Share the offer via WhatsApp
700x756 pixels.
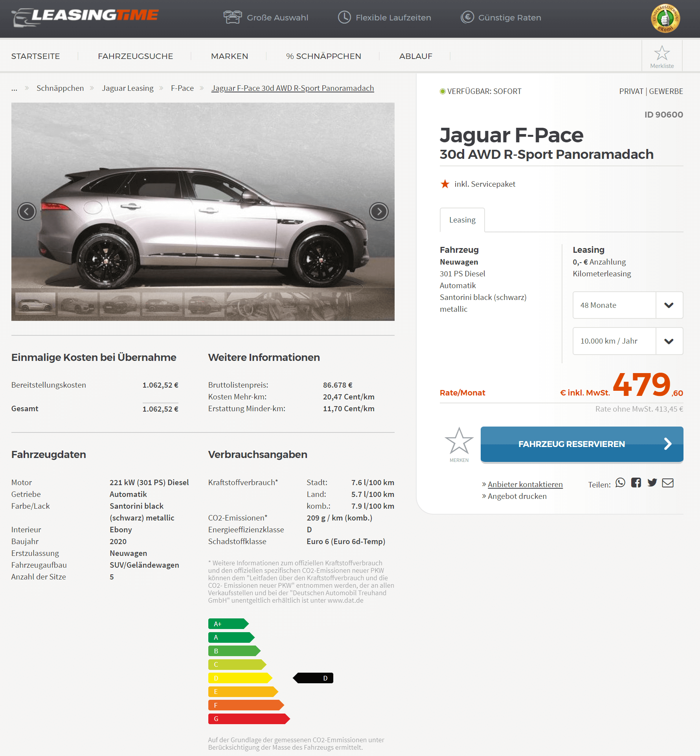[620, 482]
